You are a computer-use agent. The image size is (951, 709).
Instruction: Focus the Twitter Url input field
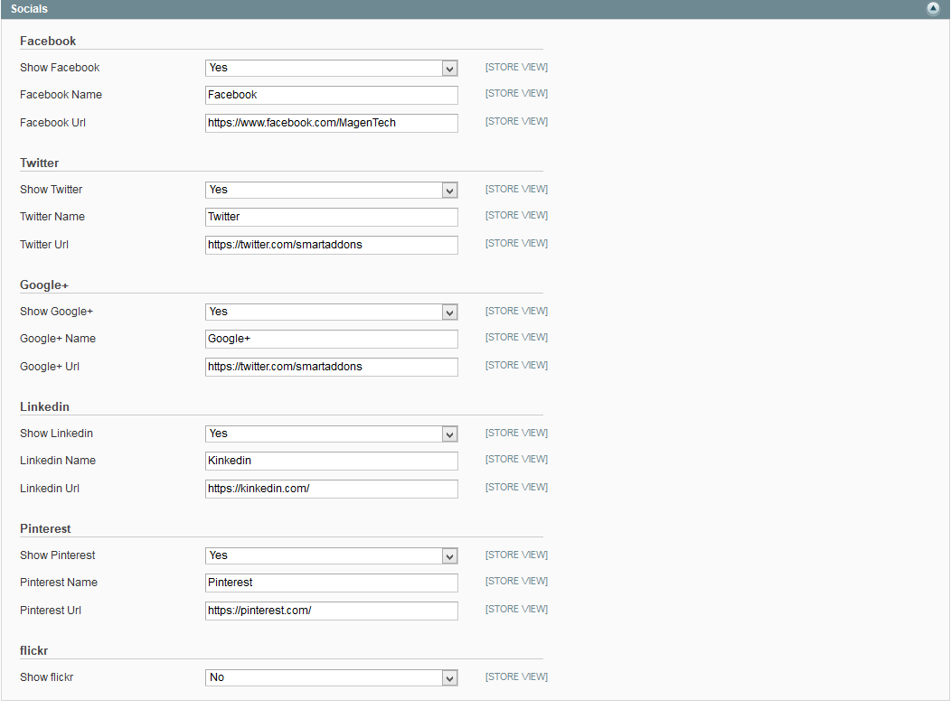331,245
